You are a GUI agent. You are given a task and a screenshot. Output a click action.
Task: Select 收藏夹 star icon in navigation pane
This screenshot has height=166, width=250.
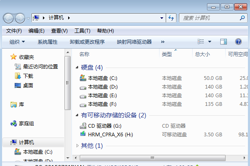(x=14, y=57)
